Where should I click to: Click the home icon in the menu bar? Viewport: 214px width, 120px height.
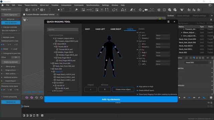[x=2, y=5]
